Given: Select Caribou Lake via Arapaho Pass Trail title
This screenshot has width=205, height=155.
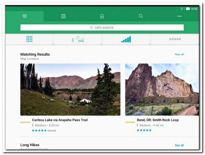Looking at the screenshot, I should tap(60, 120).
